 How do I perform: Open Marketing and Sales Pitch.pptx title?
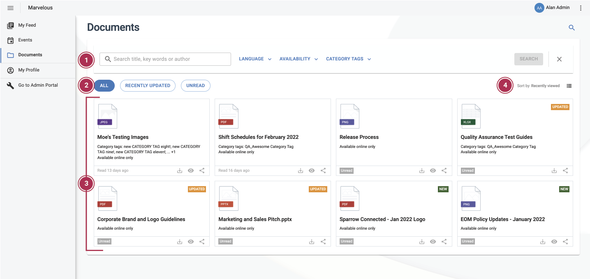pos(255,219)
